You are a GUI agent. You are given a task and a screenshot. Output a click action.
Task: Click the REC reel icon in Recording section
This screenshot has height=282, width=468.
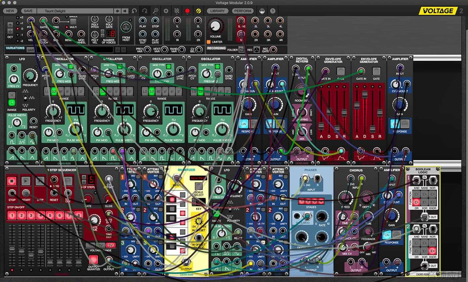257,50
